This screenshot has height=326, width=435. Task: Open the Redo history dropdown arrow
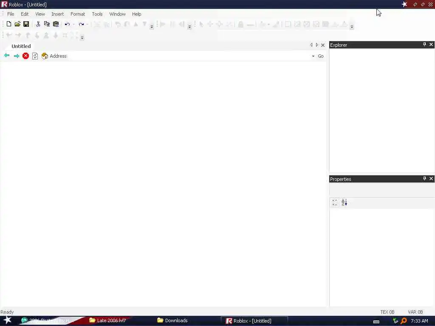[x=87, y=24]
